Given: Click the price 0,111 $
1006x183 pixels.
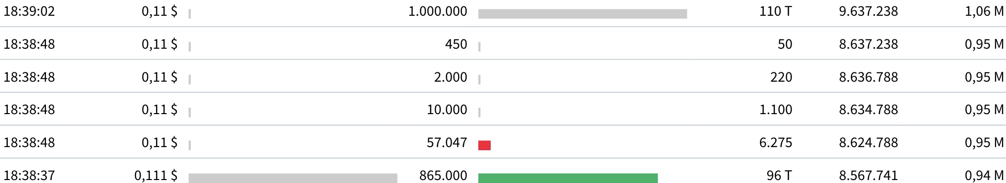Looking at the screenshot, I should click(x=156, y=176).
